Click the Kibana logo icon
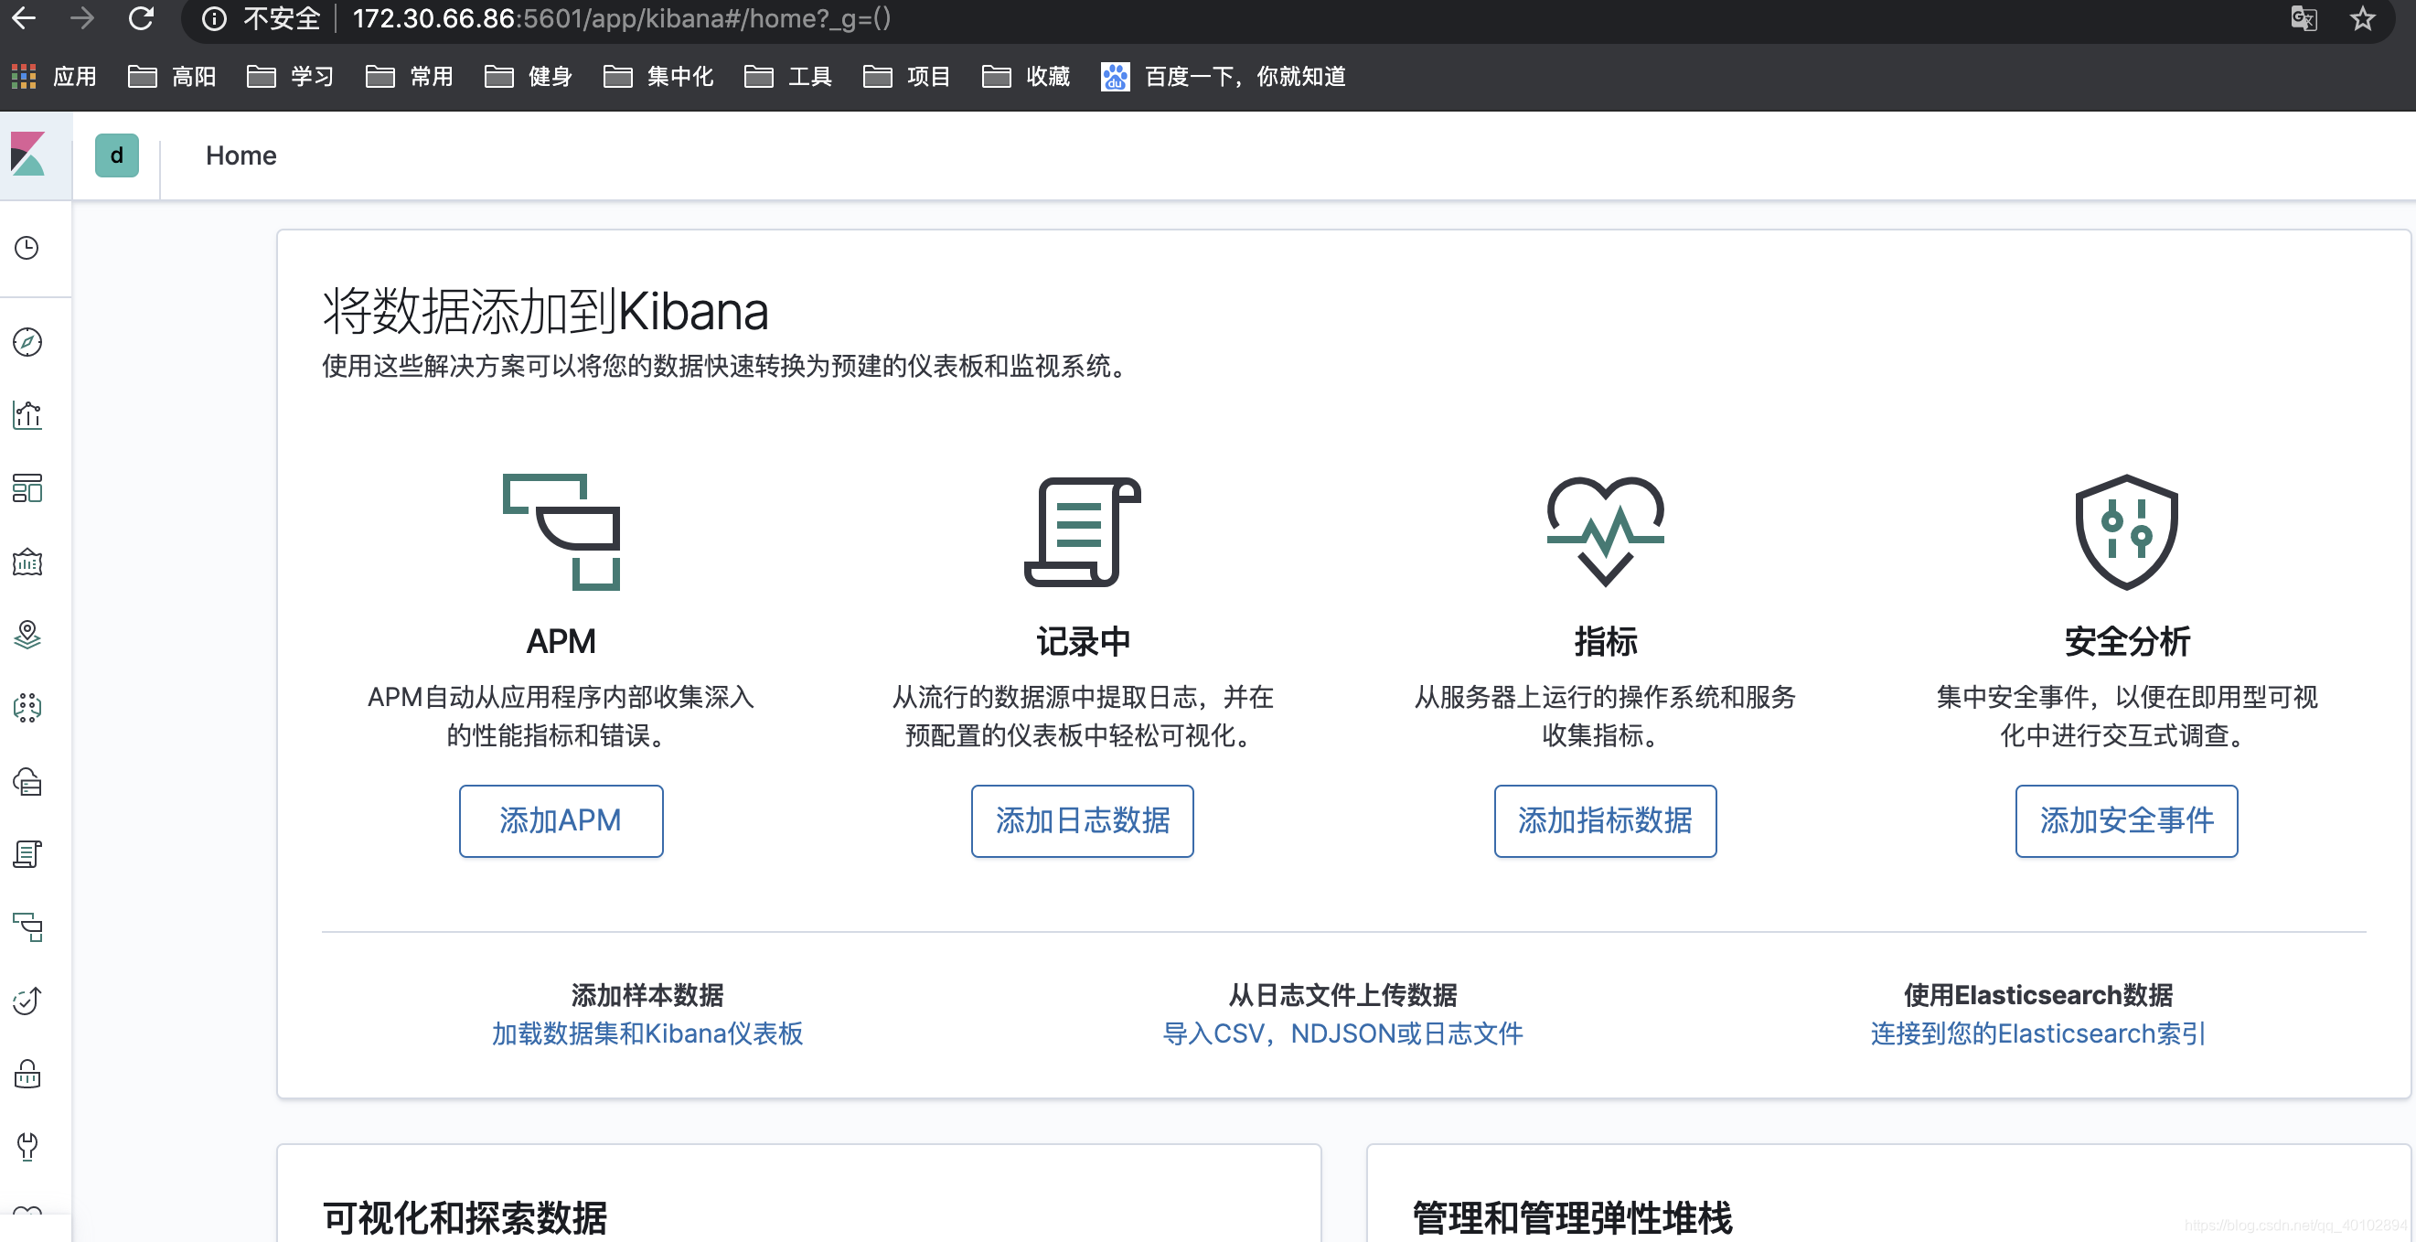 point(28,155)
